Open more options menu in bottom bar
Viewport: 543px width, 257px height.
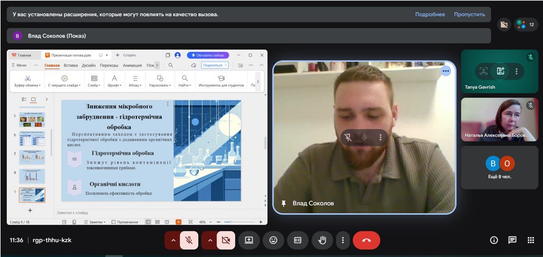[x=343, y=240]
